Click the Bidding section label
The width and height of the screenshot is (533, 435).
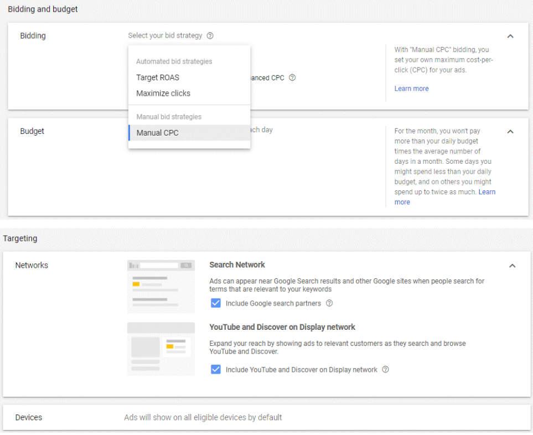tap(33, 35)
